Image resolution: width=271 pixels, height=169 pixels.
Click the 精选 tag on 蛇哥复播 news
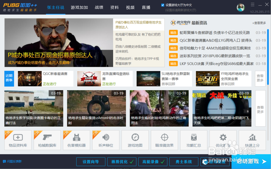click(x=173, y=33)
